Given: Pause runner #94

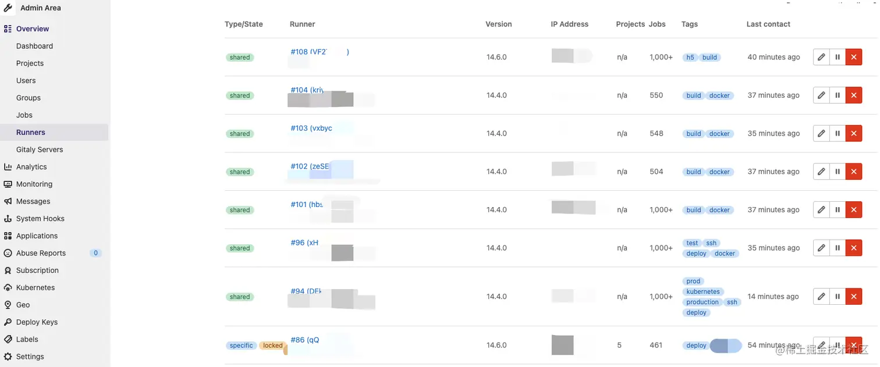Looking at the screenshot, I should [838, 297].
